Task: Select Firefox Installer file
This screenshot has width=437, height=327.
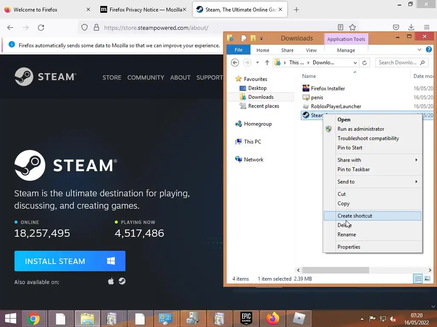Action: pyautogui.click(x=328, y=89)
